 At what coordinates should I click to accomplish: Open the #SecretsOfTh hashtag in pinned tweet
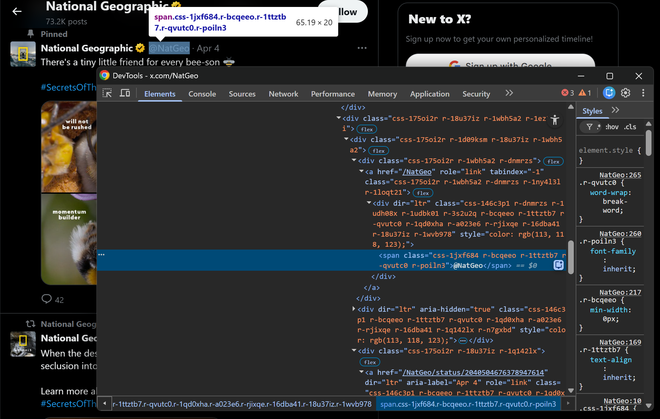[x=69, y=87]
